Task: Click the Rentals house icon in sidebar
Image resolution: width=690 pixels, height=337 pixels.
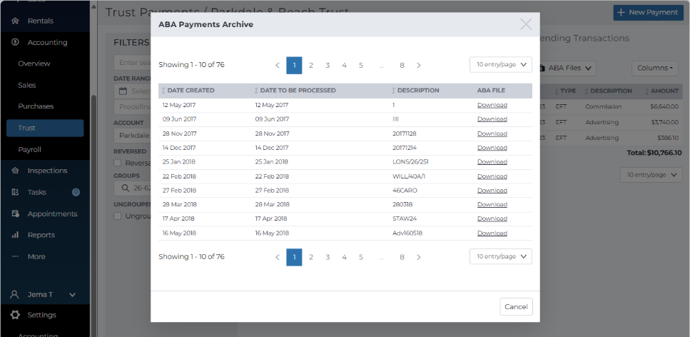Action: [x=15, y=21]
